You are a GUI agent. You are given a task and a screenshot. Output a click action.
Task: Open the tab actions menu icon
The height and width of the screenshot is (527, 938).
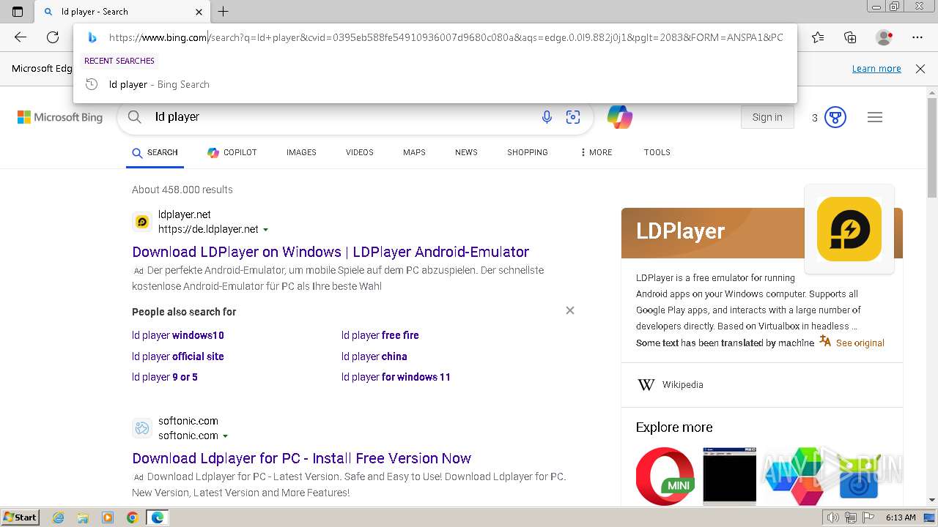click(x=18, y=11)
